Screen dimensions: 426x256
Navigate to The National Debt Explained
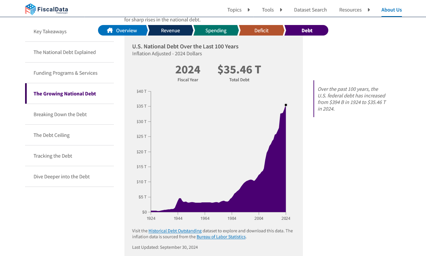pyautogui.click(x=65, y=52)
